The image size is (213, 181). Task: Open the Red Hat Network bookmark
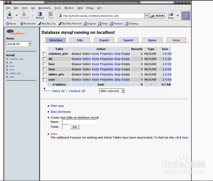click(x=70, y=23)
